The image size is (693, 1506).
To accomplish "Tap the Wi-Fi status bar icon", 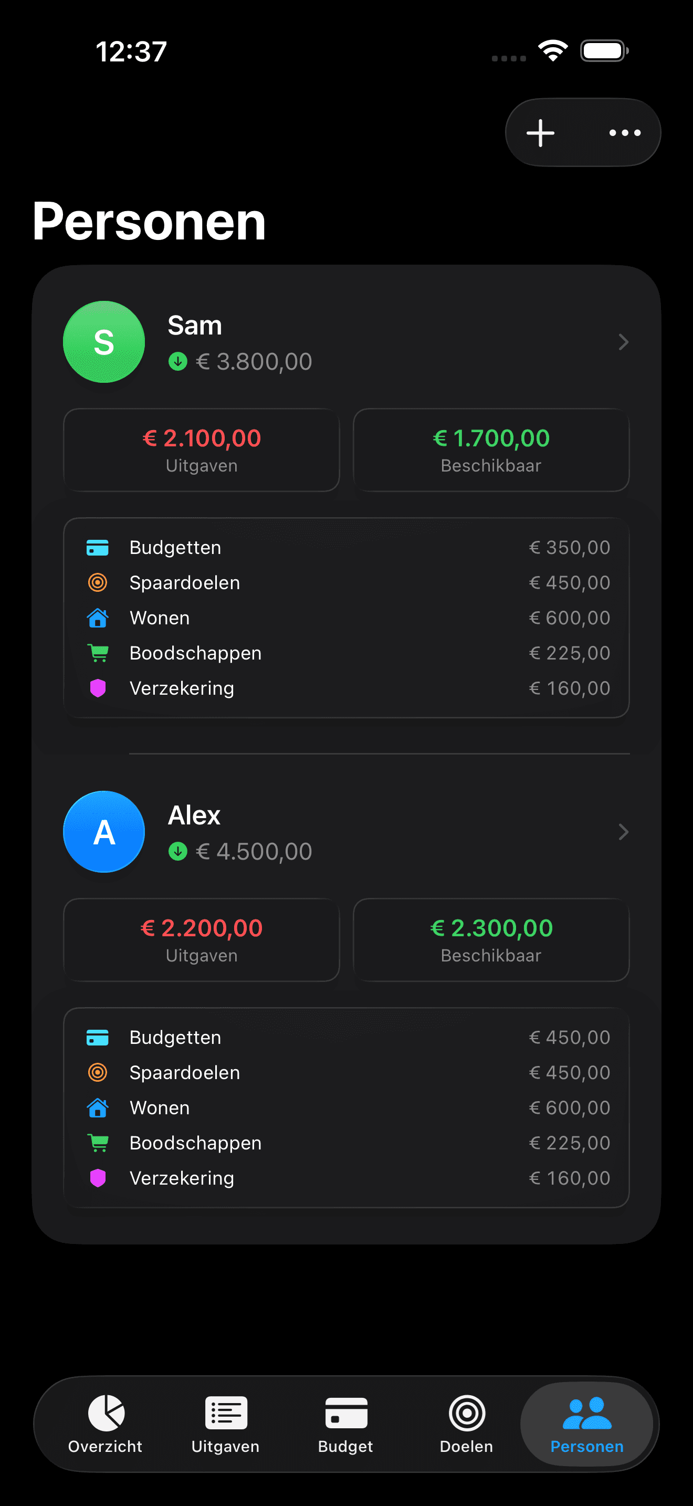I will pyautogui.click(x=553, y=51).
